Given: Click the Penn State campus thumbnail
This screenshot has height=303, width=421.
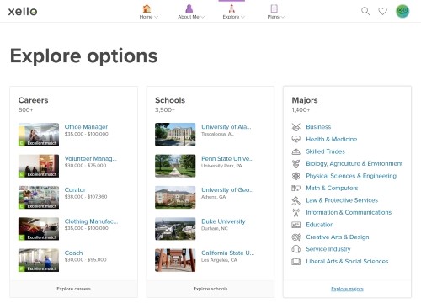Looking at the screenshot, I should 175,166.
